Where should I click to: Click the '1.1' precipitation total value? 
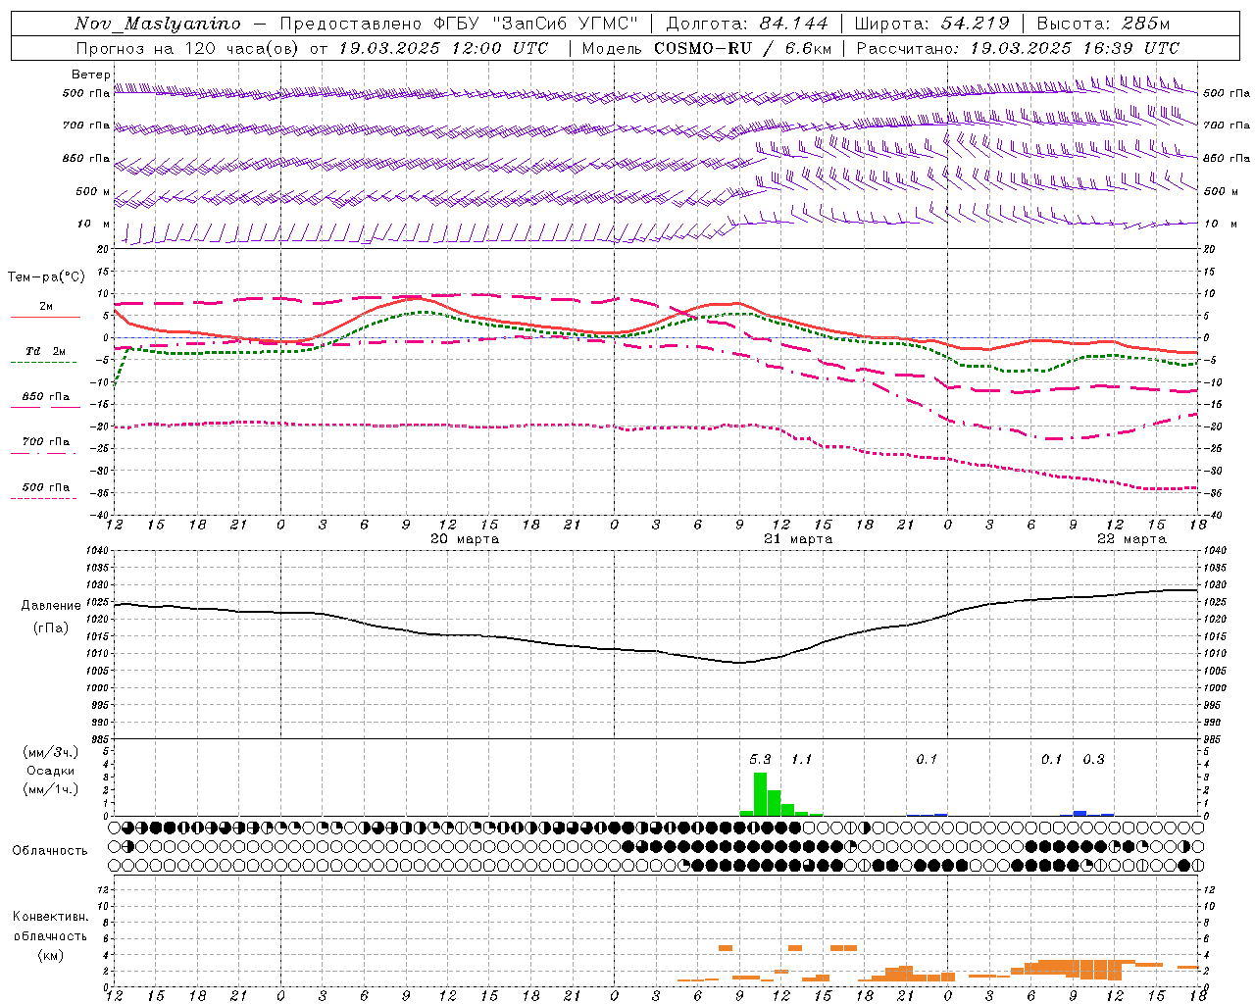coord(801,759)
